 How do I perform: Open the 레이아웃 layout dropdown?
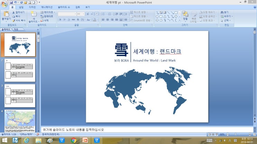point(48,12)
